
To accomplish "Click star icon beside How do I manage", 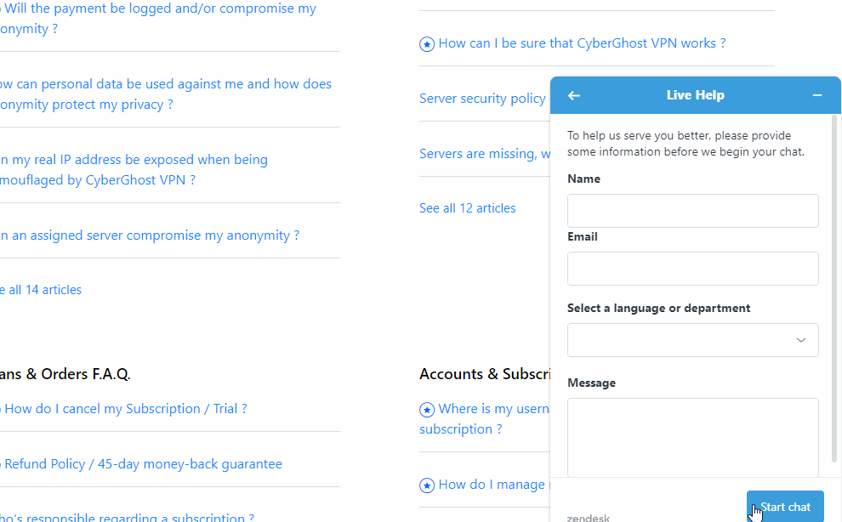I will (427, 485).
